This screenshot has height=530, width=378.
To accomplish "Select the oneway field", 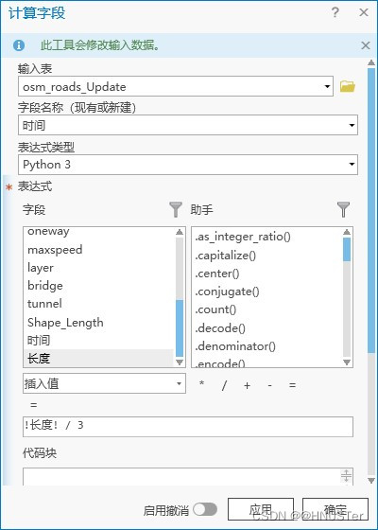I will pyautogui.click(x=48, y=232).
